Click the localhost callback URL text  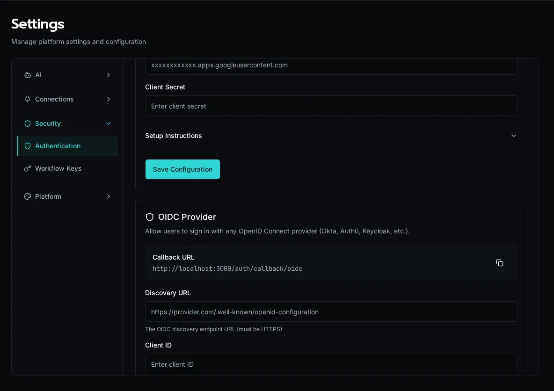click(x=227, y=269)
